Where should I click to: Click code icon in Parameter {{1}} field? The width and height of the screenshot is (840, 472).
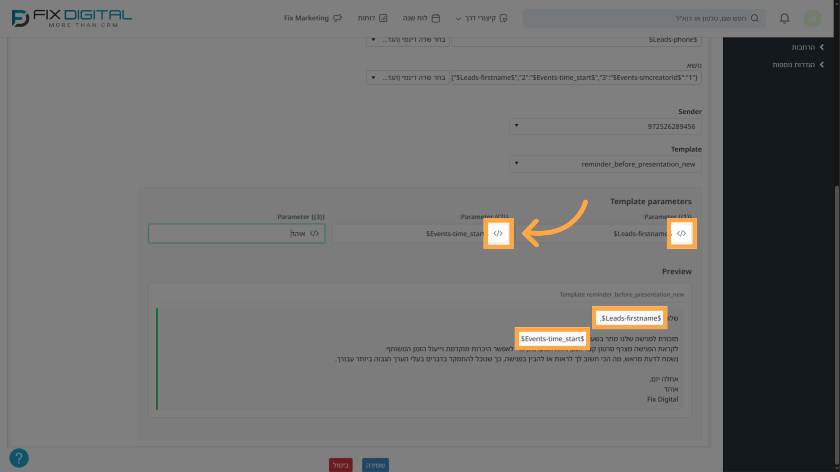tap(681, 233)
